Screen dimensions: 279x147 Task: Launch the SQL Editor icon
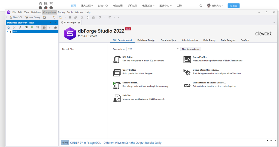coord(117,60)
